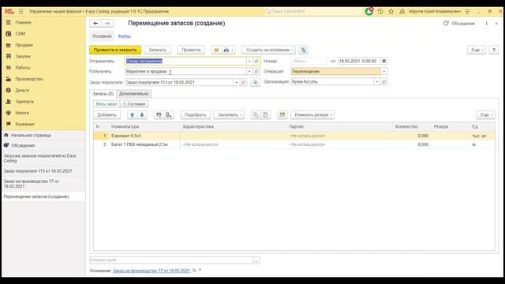Open the Получатель item card icon
The width and height of the screenshot is (505, 284).
tap(256, 72)
